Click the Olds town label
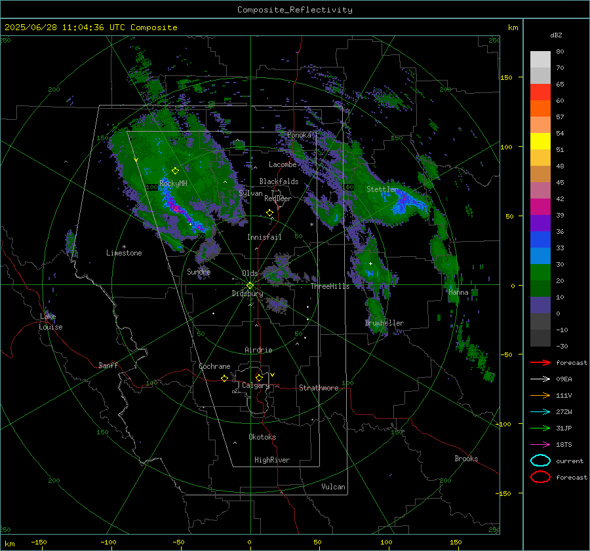 [250, 273]
